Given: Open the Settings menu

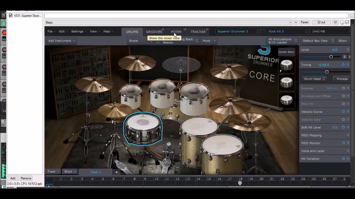Looking at the screenshot, I should click(x=79, y=32).
